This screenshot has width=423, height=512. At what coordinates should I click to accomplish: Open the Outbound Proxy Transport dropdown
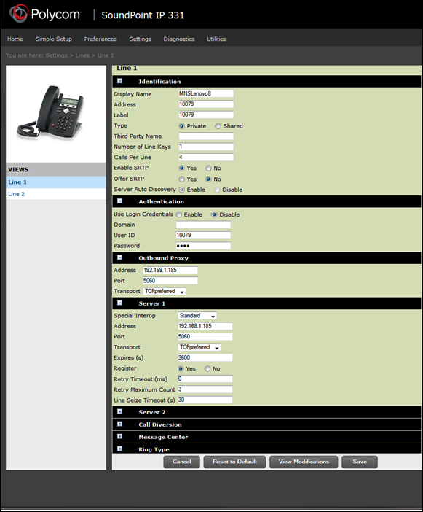pos(165,291)
